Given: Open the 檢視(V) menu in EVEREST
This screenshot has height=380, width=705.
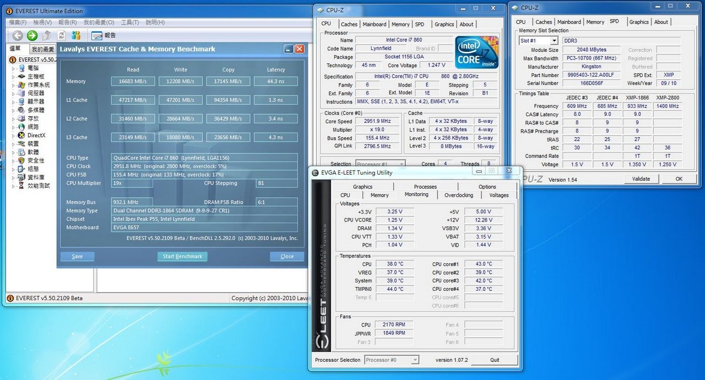Looking at the screenshot, I should click(42, 22).
